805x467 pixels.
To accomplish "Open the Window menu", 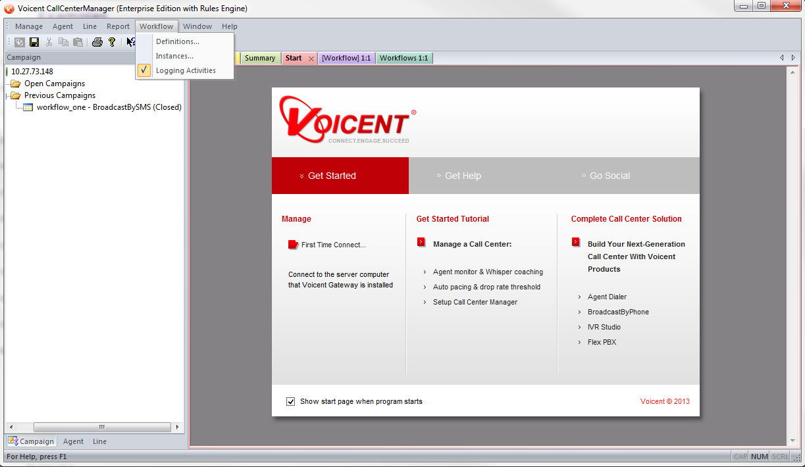I will click(197, 26).
